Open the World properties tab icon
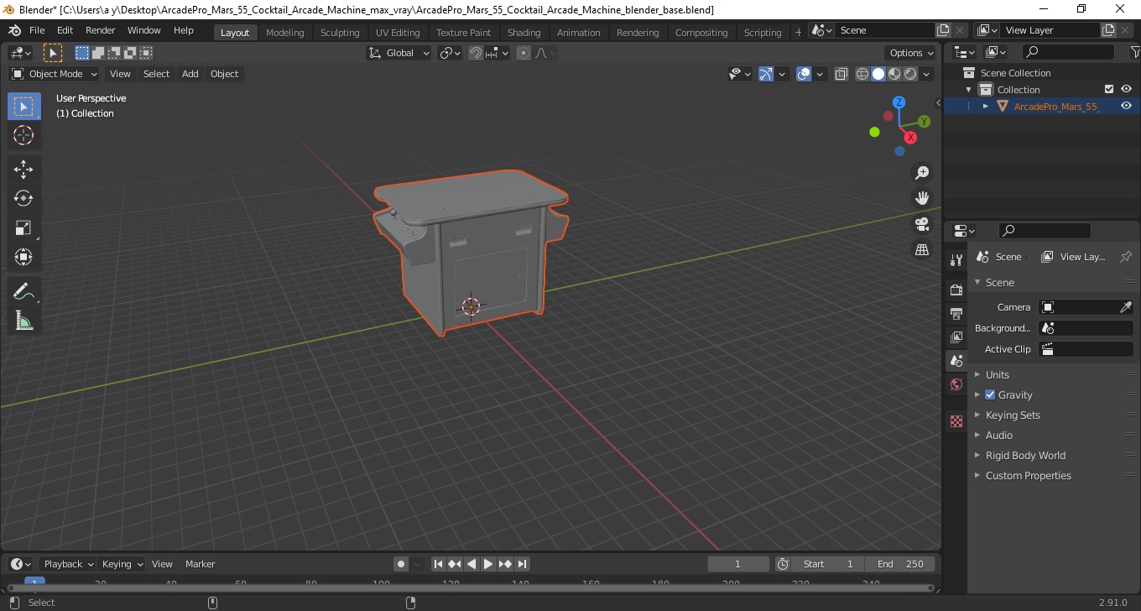This screenshot has width=1141, height=611. (956, 384)
